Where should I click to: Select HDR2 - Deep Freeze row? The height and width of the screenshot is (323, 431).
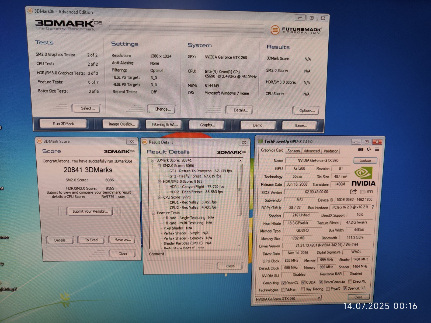point(196,192)
